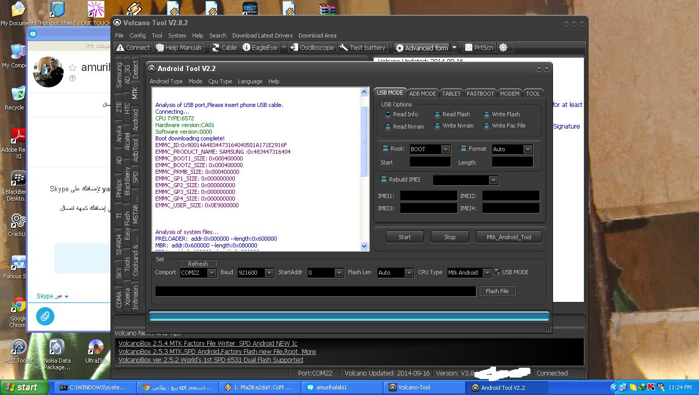
Task: Open the CPU Type Mtk Android dropdown
Action: pyautogui.click(x=487, y=273)
